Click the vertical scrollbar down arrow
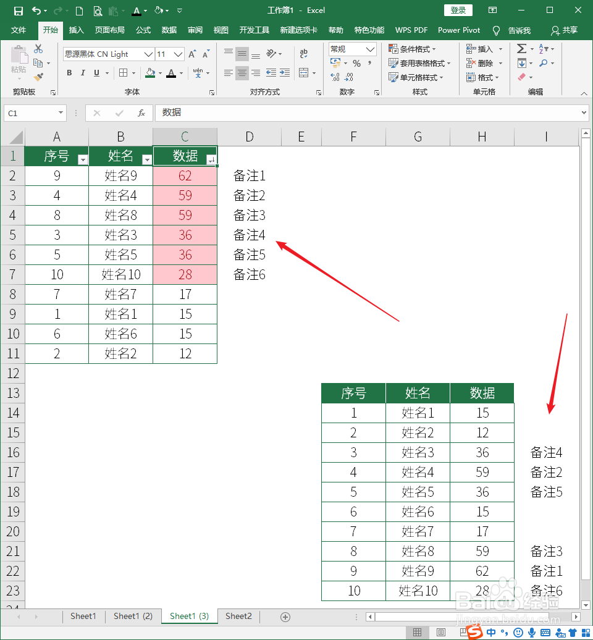The width and height of the screenshot is (593, 640). (x=586, y=605)
